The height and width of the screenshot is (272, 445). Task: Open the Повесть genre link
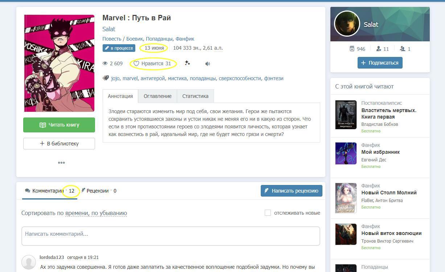(112, 39)
